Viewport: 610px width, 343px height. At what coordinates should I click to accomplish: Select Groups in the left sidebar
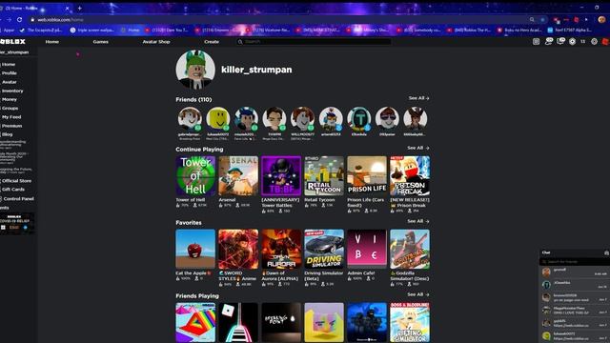pos(10,108)
